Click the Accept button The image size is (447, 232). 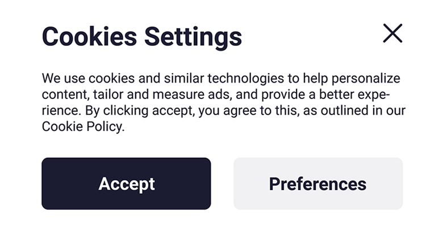click(x=126, y=184)
